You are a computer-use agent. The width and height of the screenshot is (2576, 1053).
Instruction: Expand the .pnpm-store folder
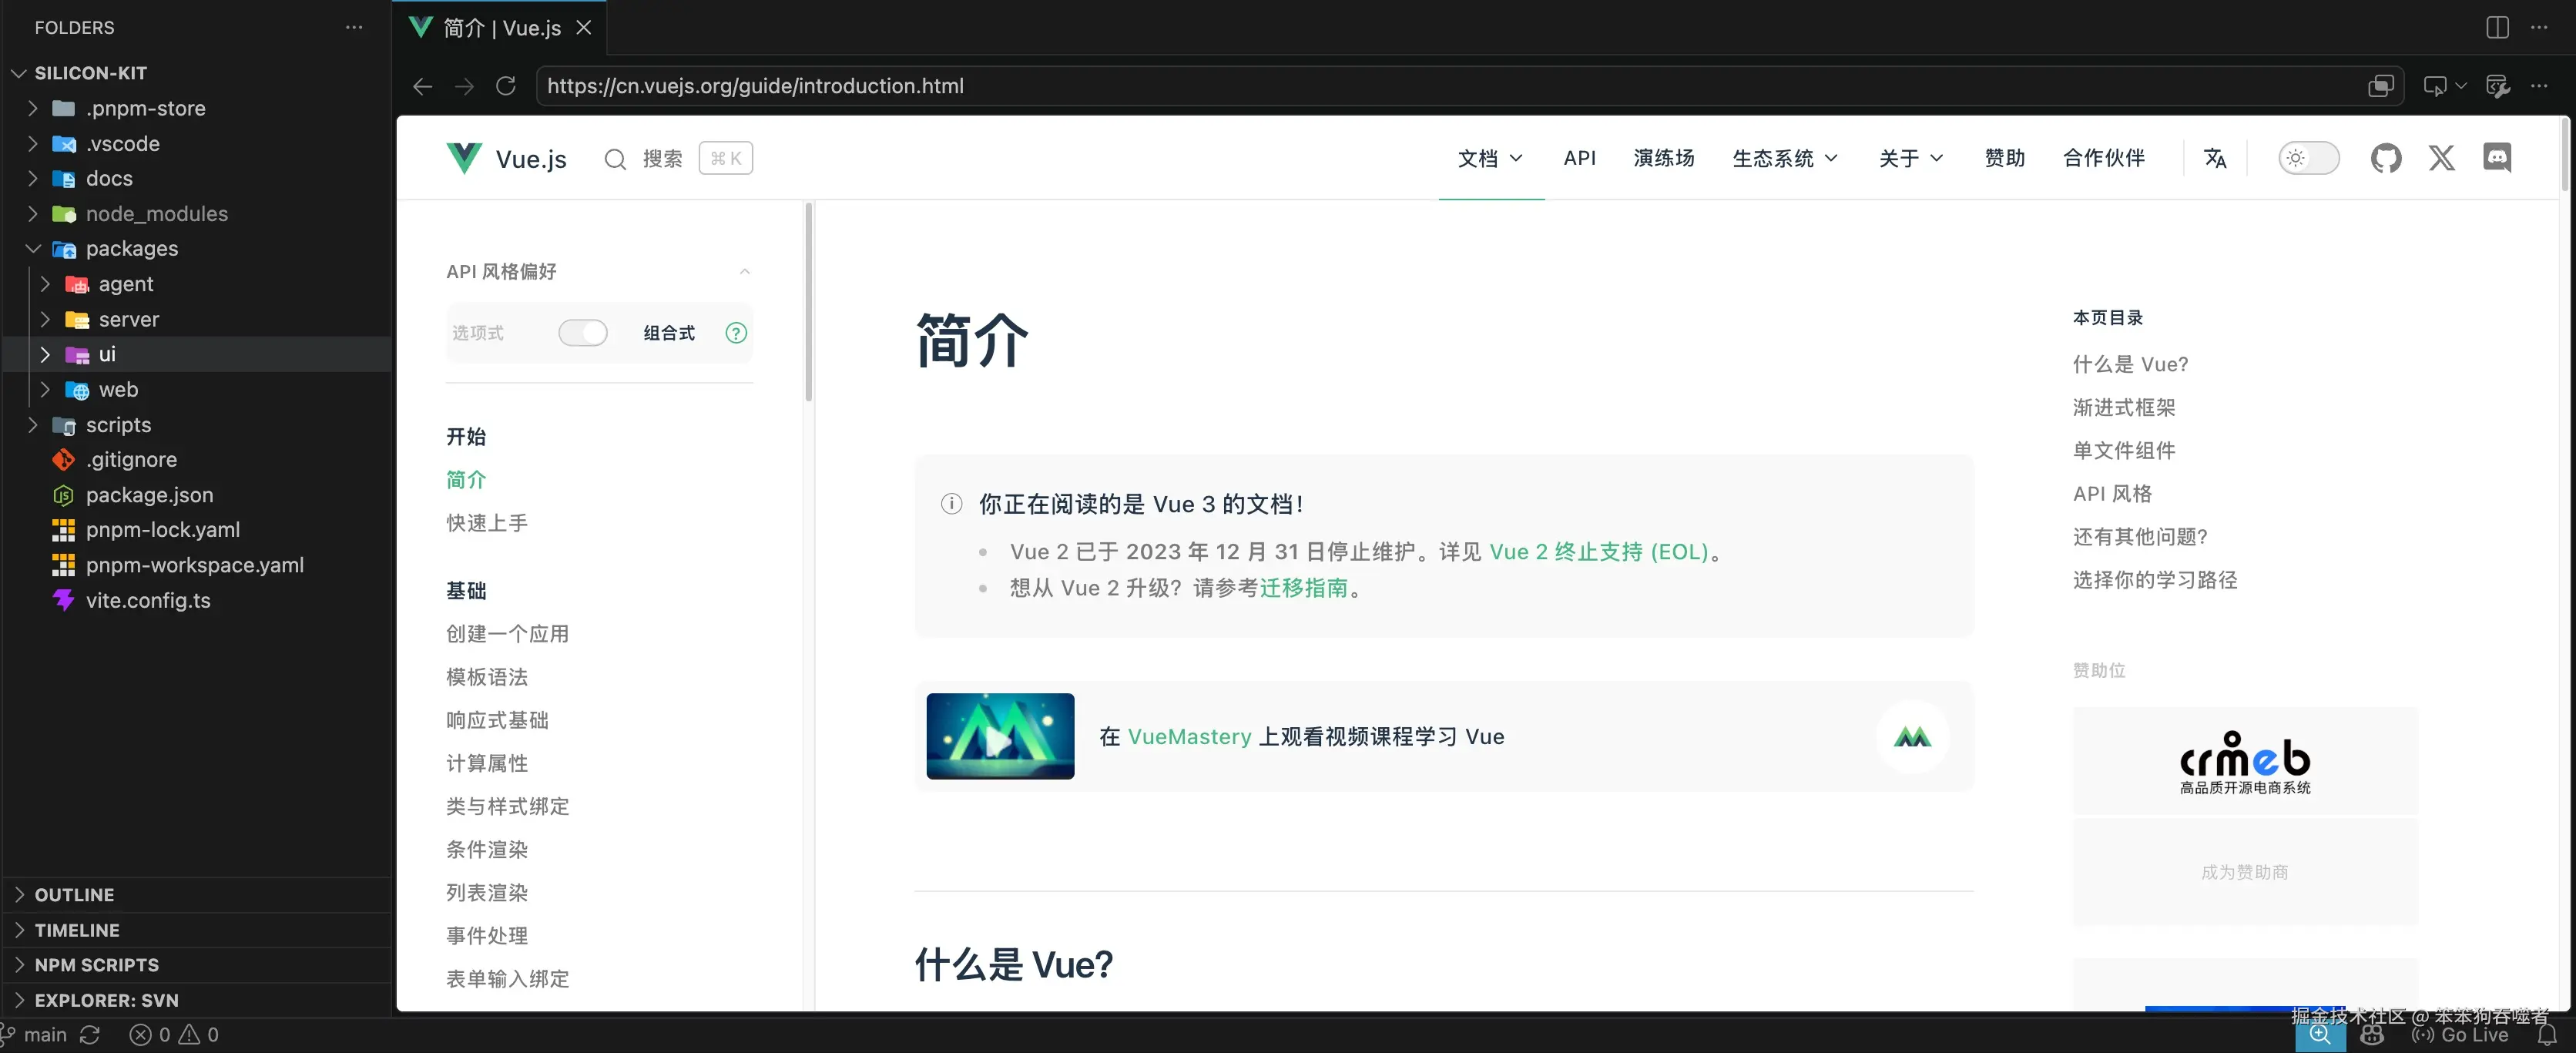pos(32,108)
